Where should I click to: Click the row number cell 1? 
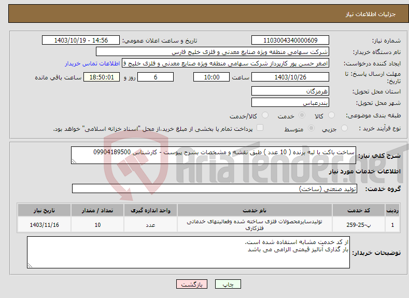[x=392, y=225]
